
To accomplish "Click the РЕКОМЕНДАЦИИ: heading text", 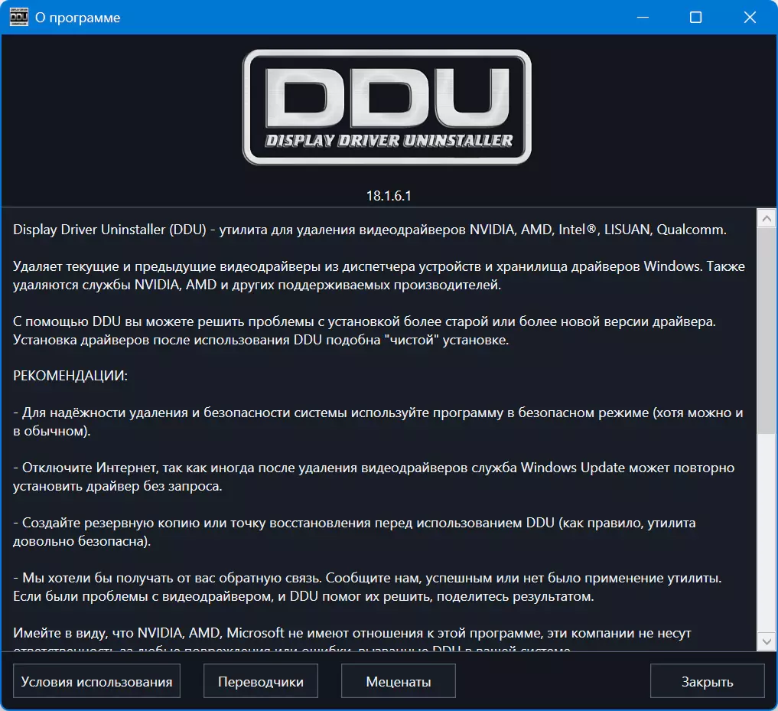I will (70, 376).
